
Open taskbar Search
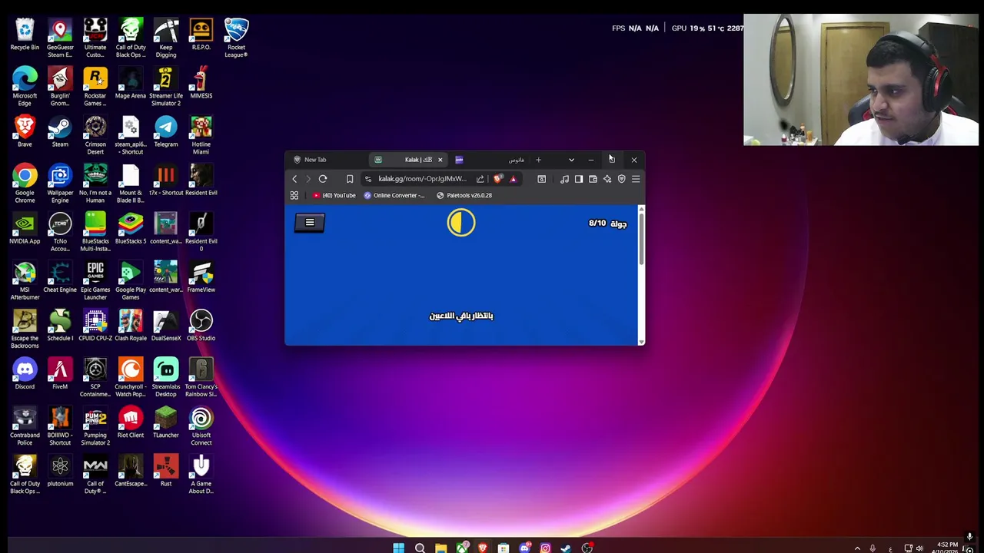click(x=420, y=548)
